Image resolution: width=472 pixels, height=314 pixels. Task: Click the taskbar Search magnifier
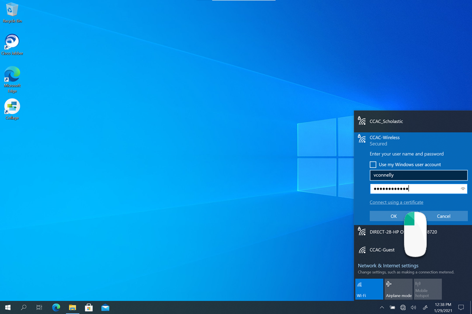click(24, 307)
